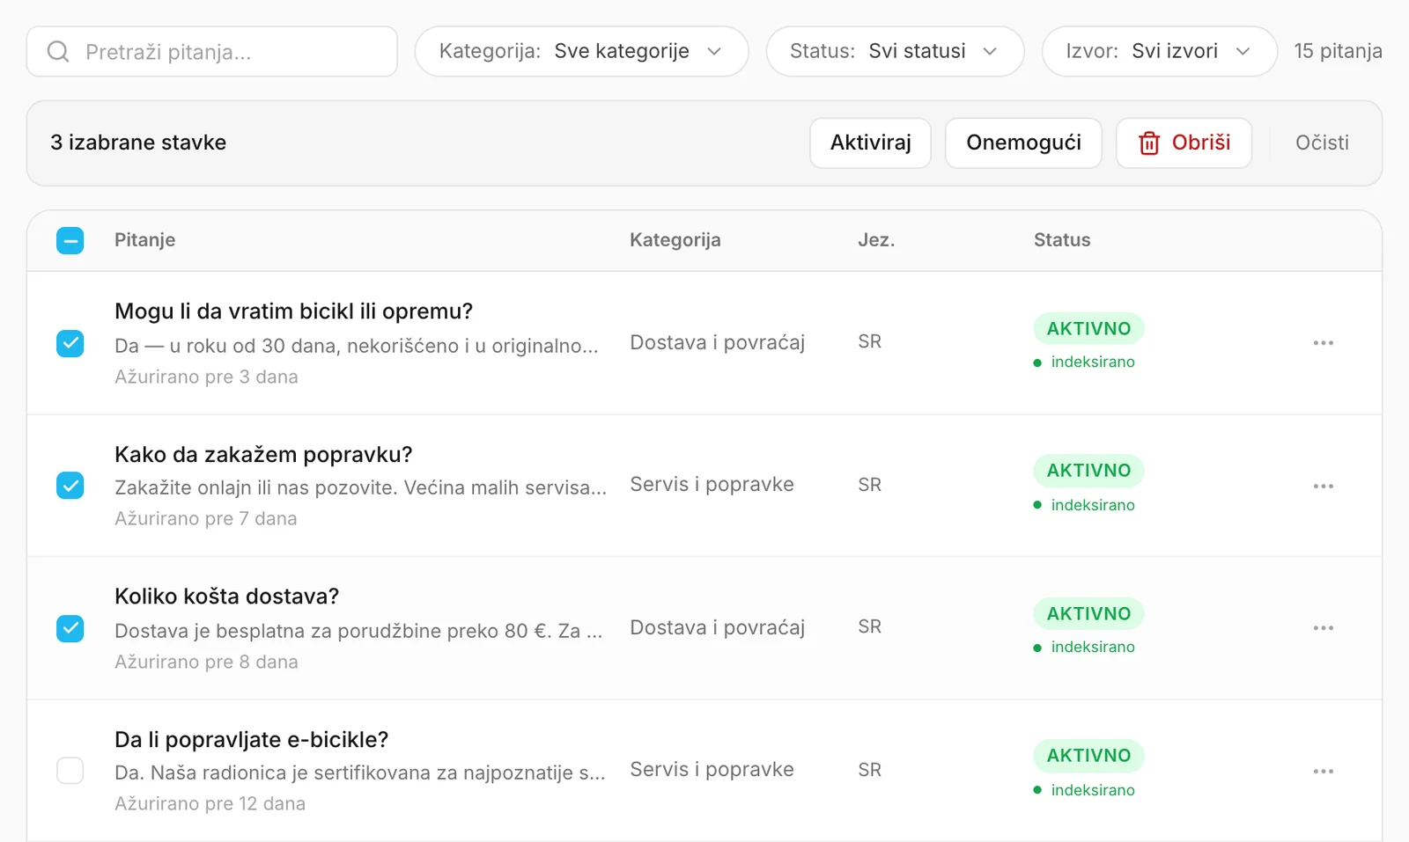The width and height of the screenshot is (1409, 842).
Task: Focus the 'Pretraži pitanja...' search field
Action: 212,52
